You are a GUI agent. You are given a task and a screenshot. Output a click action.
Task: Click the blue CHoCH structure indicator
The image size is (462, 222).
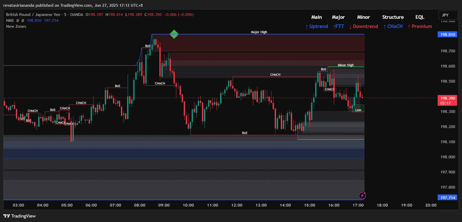pos(393,26)
